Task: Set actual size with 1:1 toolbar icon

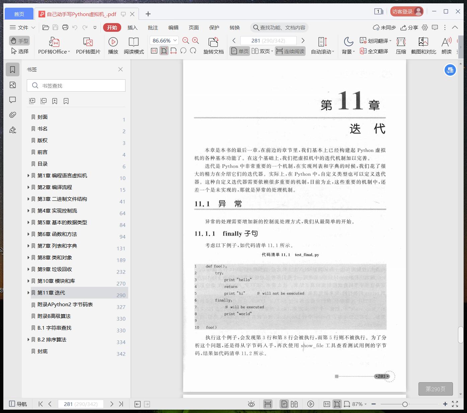Action: [x=154, y=51]
